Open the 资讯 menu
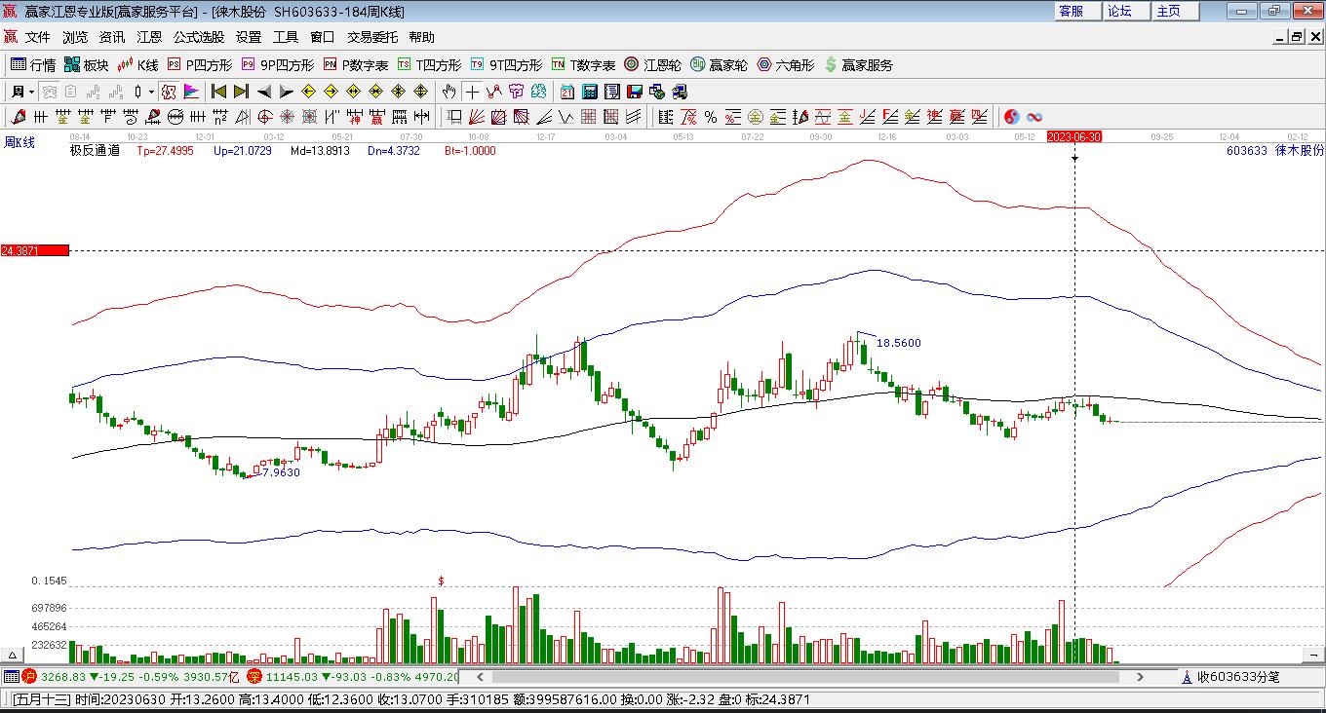Viewport: 1326px width, 713px height. 112,37
